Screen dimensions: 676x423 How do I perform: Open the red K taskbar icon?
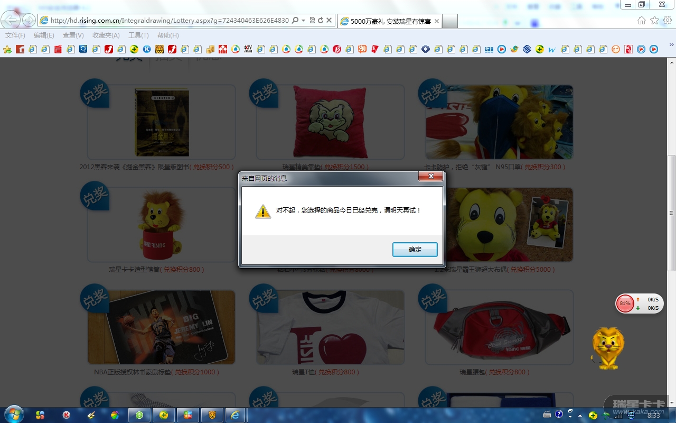[x=67, y=415]
